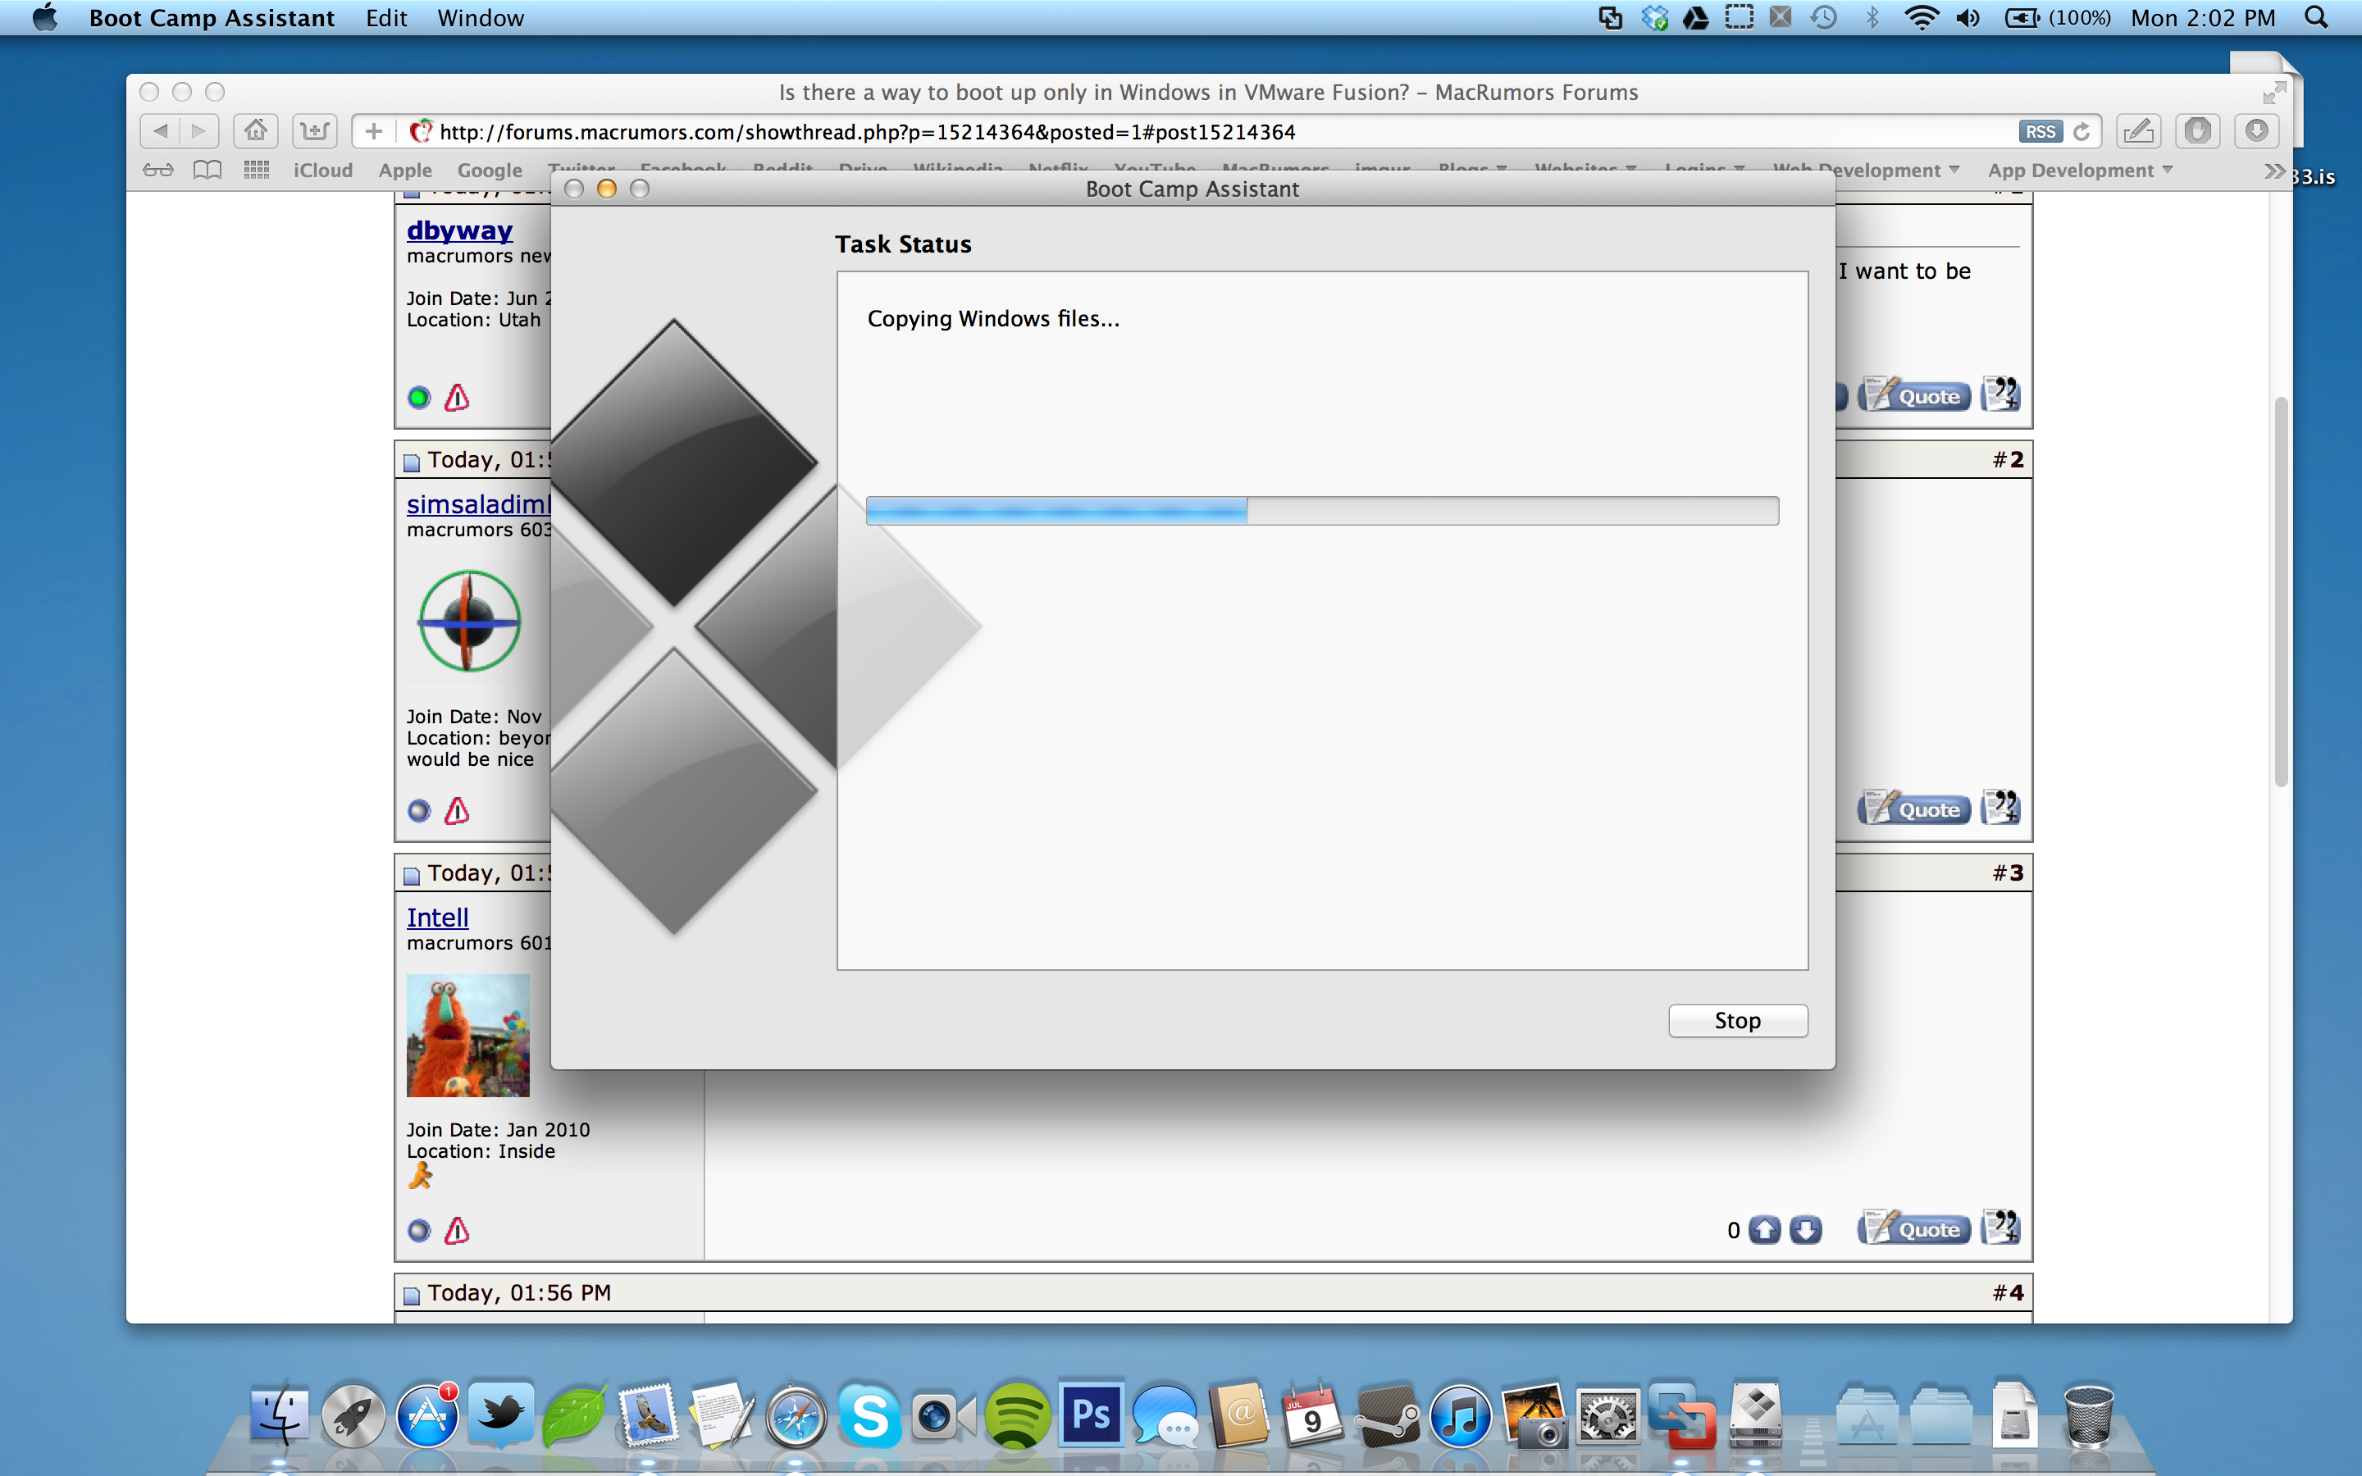Open the Intell user profile link

pyautogui.click(x=437, y=918)
